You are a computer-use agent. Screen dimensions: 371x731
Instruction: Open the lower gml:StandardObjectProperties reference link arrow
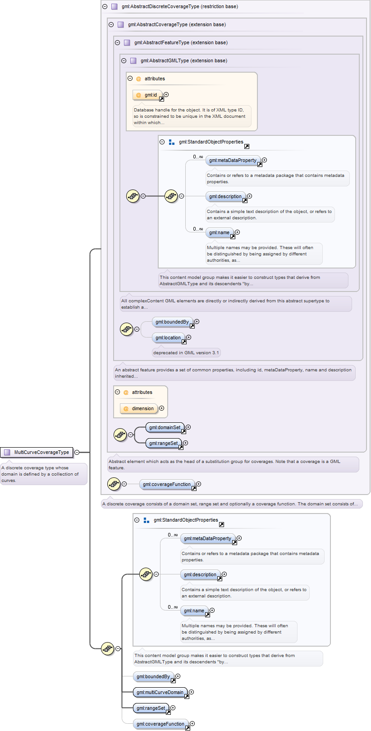[x=221, y=524]
